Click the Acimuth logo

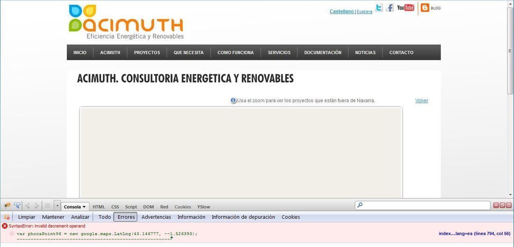pyautogui.click(x=126, y=21)
